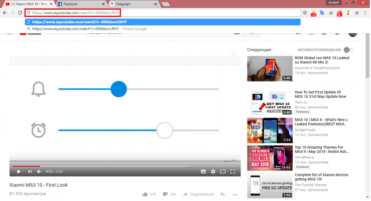
Task: Click the address bar URL field
Action: (x=163, y=13)
